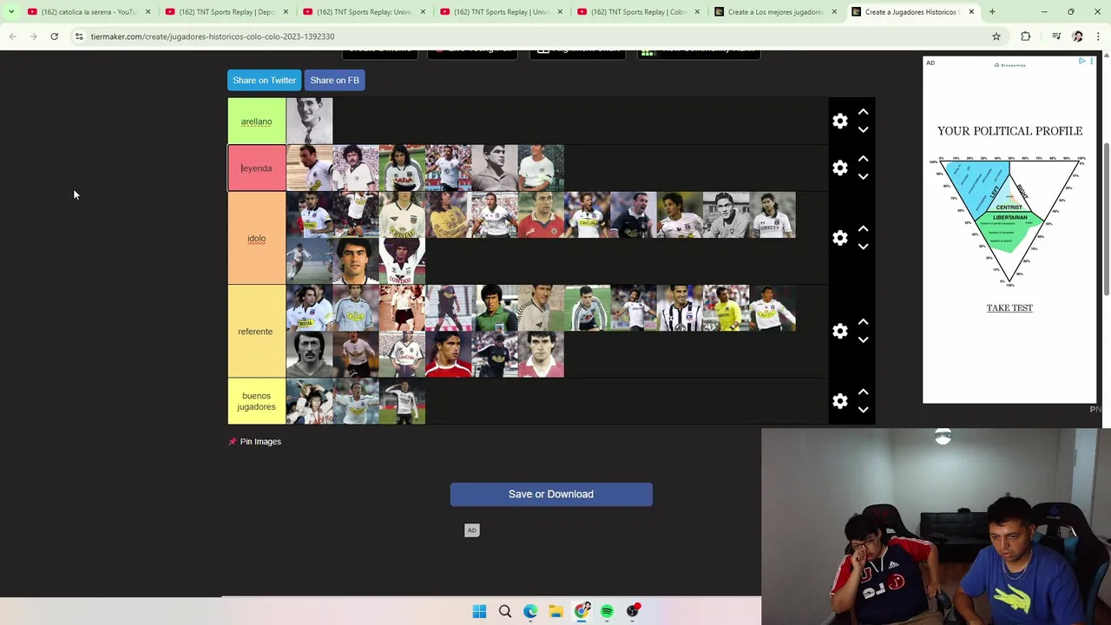Viewport: 1111px width, 625px height.
Task: Close the catolica la serena tab
Action: (148, 12)
